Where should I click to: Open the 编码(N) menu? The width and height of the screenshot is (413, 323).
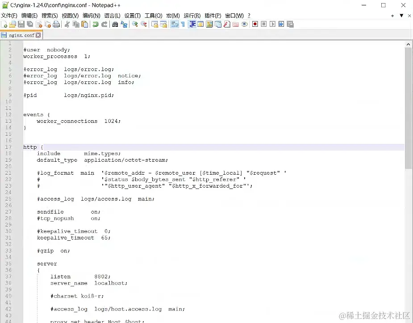coord(91,16)
